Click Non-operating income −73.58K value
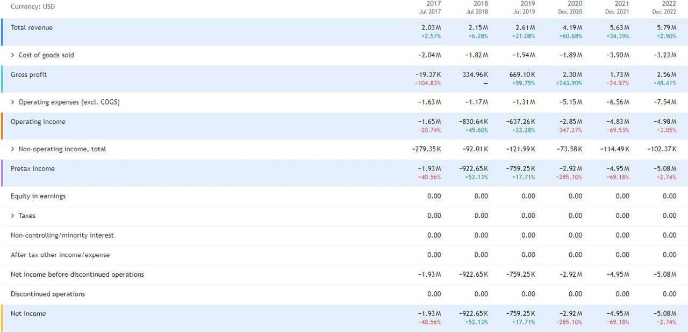 tap(569, 149)
